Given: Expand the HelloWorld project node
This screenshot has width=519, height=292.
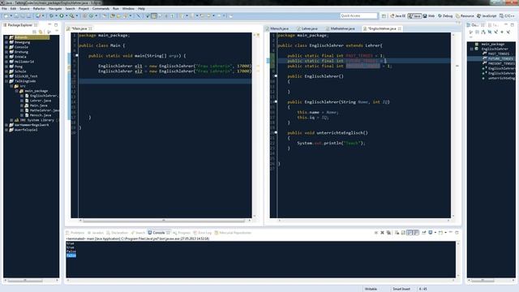Looking at the screenshot, I should [x=6, y=62].
